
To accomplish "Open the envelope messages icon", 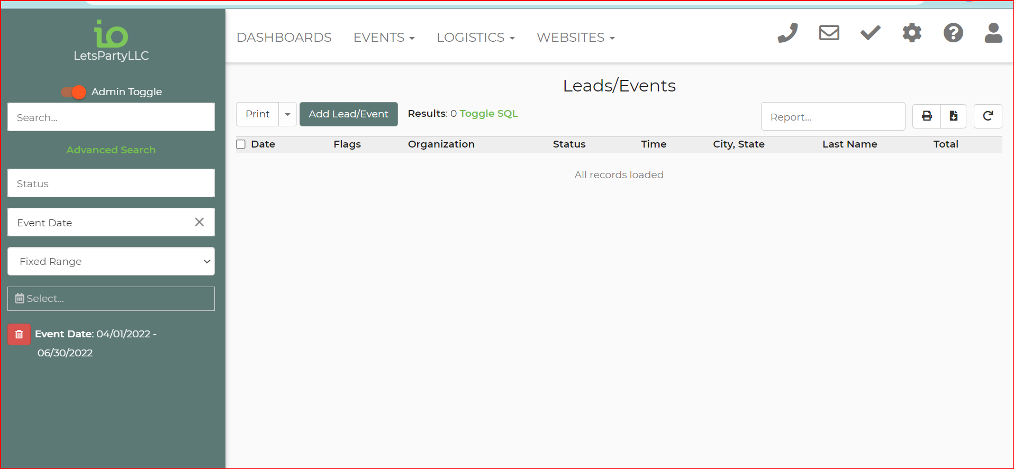I will point(829,33).
